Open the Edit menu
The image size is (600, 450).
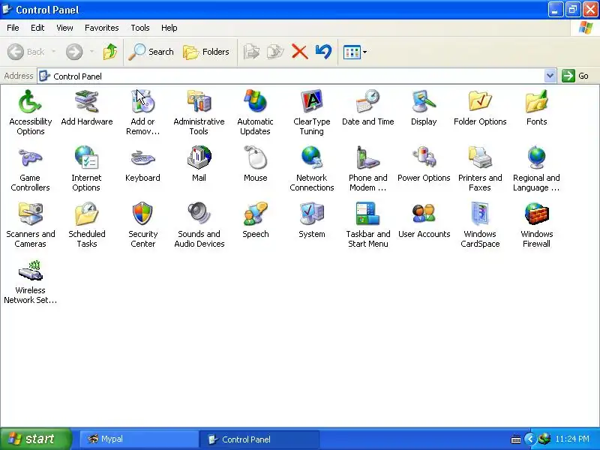[x=37, y=28]
